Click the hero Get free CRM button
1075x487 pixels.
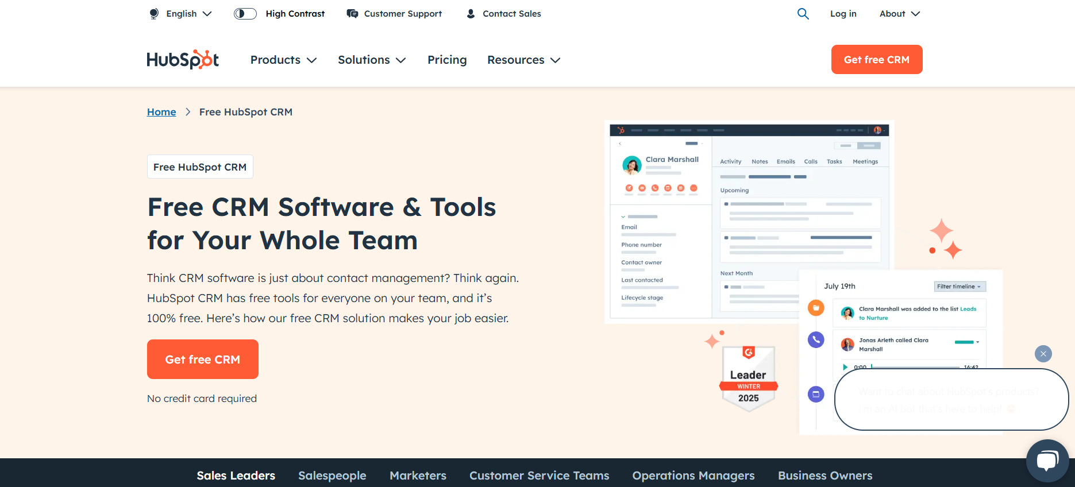pos(203,360)
